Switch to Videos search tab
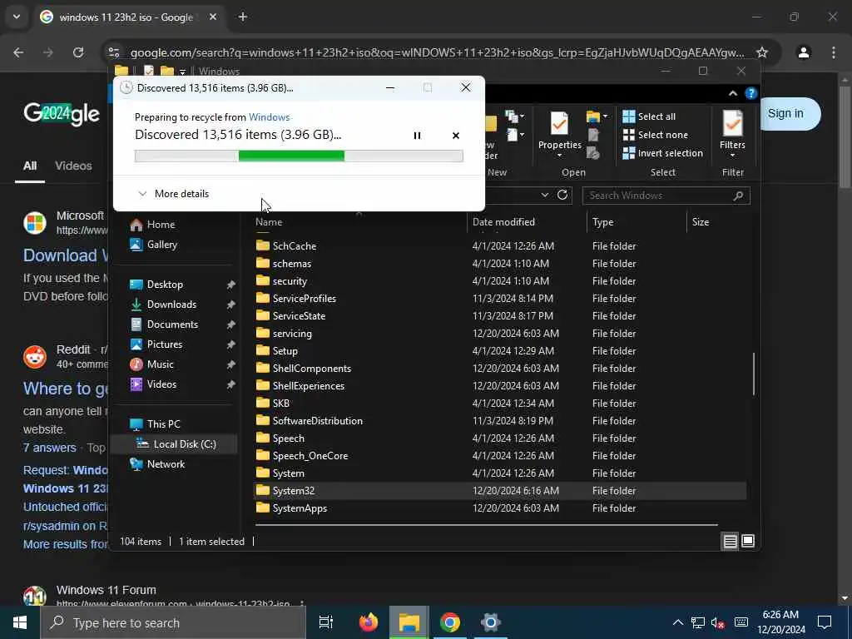The image size is (852, 639). [73, 166]
